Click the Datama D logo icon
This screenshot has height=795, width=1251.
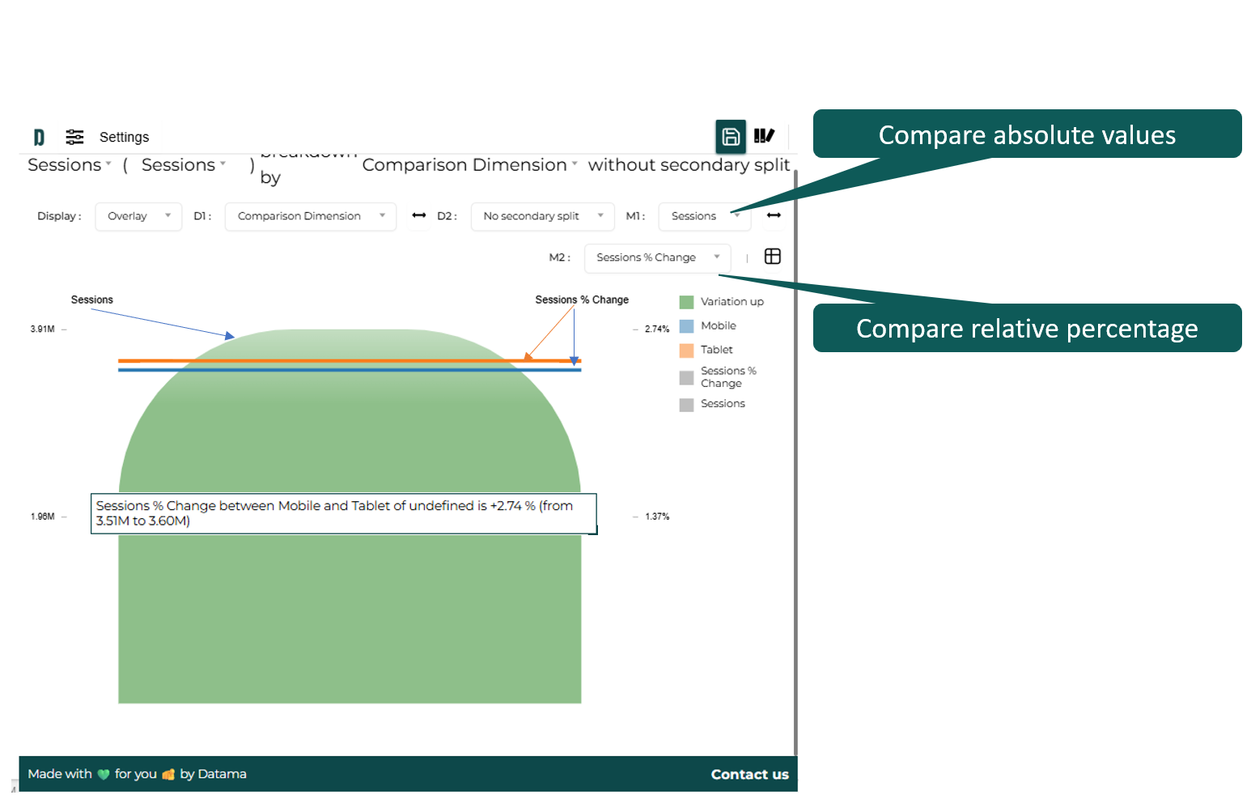tap(39, 137)
